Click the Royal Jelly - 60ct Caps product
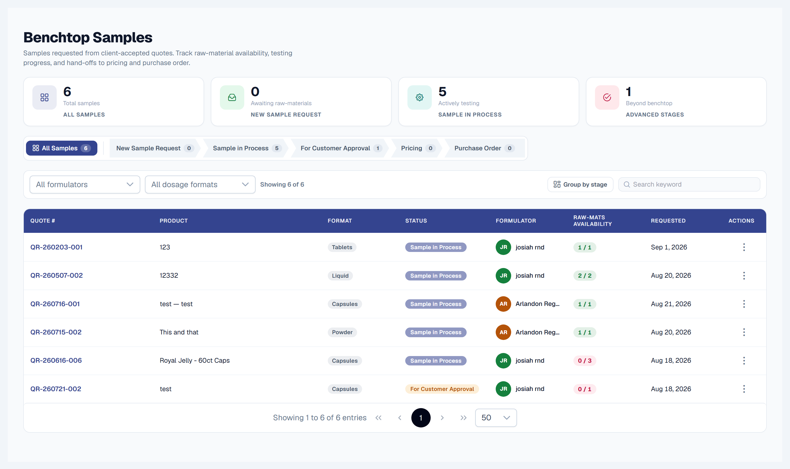Viewport: 790px width, 469px height. click(194, 360)
